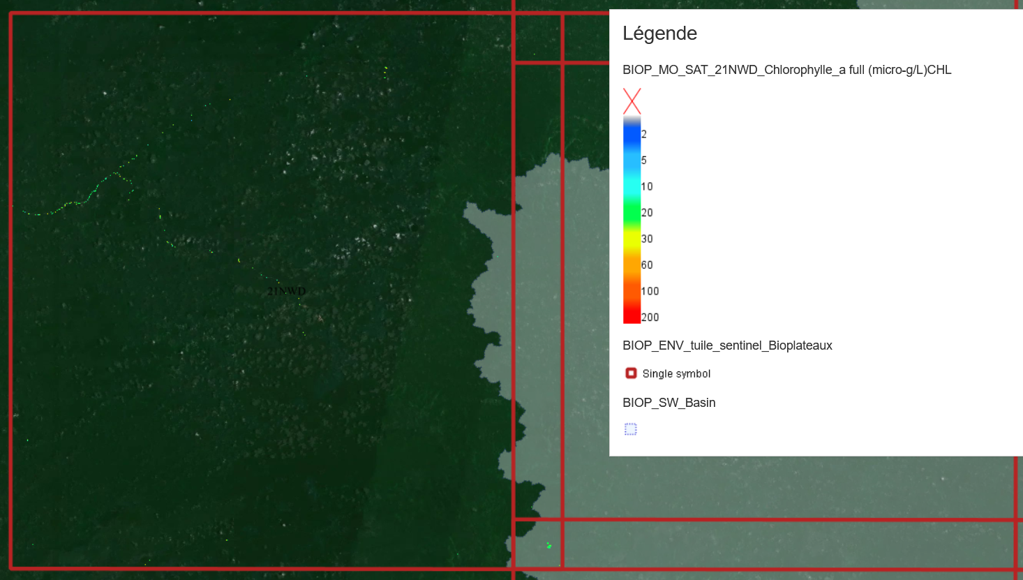Click the 60 value label in legend
The width and height of the screenshot is (1023, 580).
[x=647, y=265]
